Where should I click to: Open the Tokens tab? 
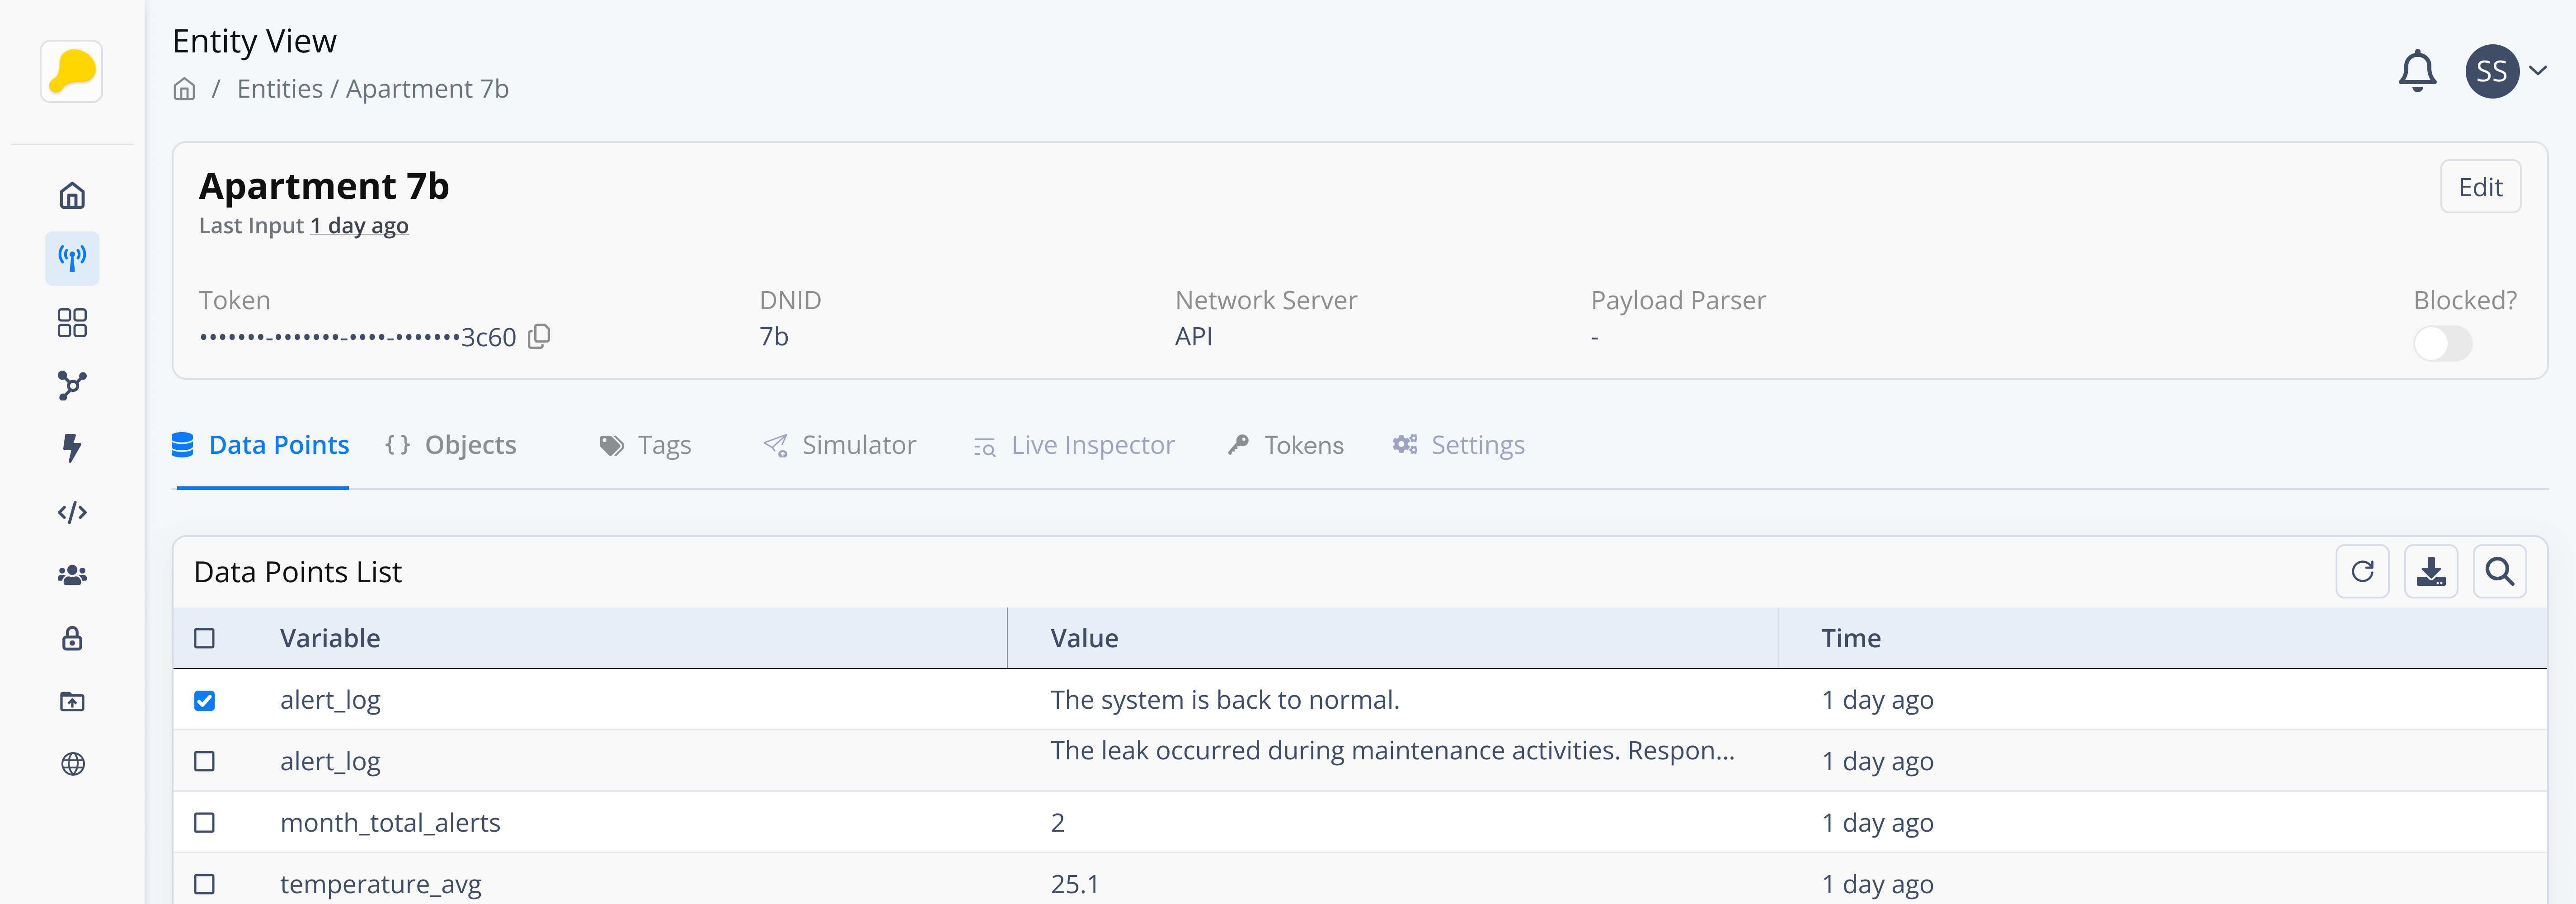(x=1286, y=445)
